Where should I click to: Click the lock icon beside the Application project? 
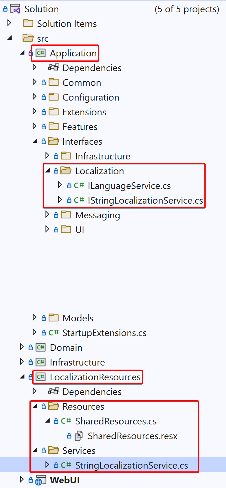(x=30, y=53)
